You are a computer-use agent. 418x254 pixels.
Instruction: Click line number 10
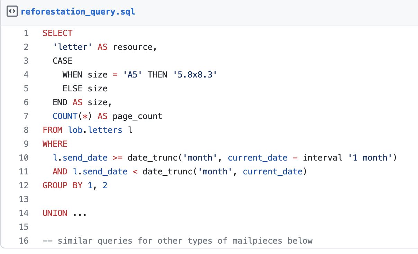coord(24,158)
